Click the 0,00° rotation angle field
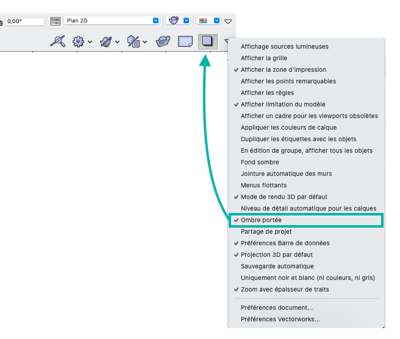Viewport: 400px width, 339px height. 24,21
